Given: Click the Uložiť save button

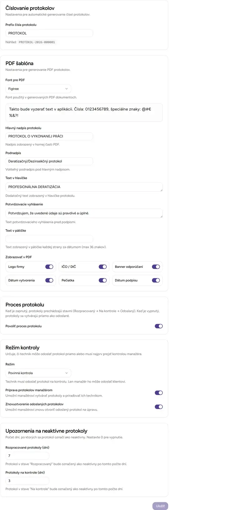Looking at the screenshot, I should click(x=160, y=506).
